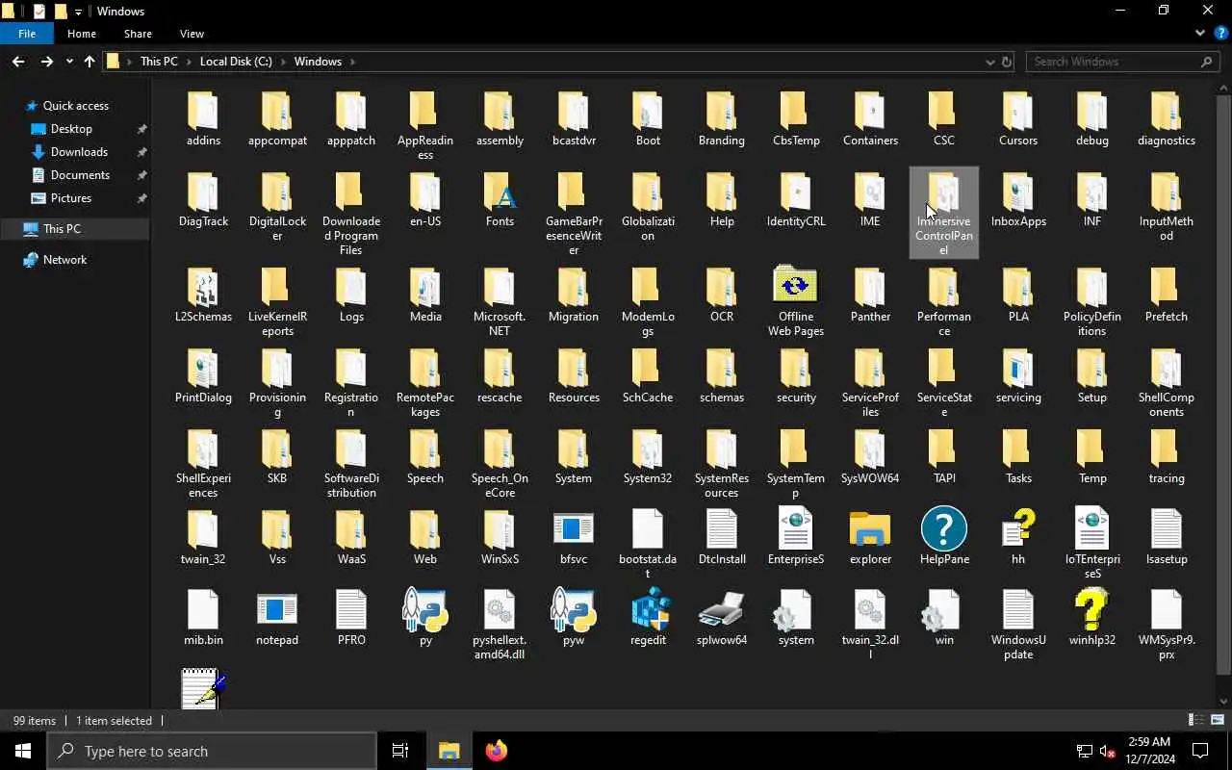Open Task View from the taskbar
This screenshot has width=1232, height=770.
point(400,752)
